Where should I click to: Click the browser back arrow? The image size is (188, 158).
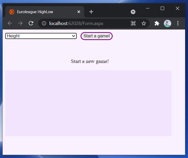[10, 23]
